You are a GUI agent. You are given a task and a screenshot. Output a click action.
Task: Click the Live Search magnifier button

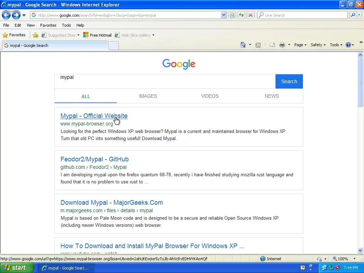tap(353, 15)
